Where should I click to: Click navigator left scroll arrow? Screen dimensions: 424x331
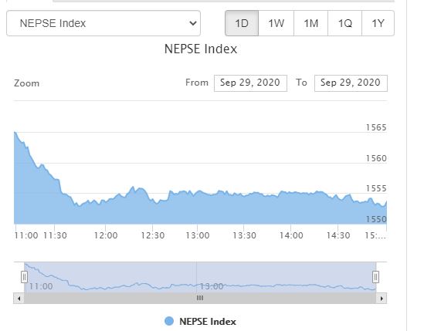19,299
